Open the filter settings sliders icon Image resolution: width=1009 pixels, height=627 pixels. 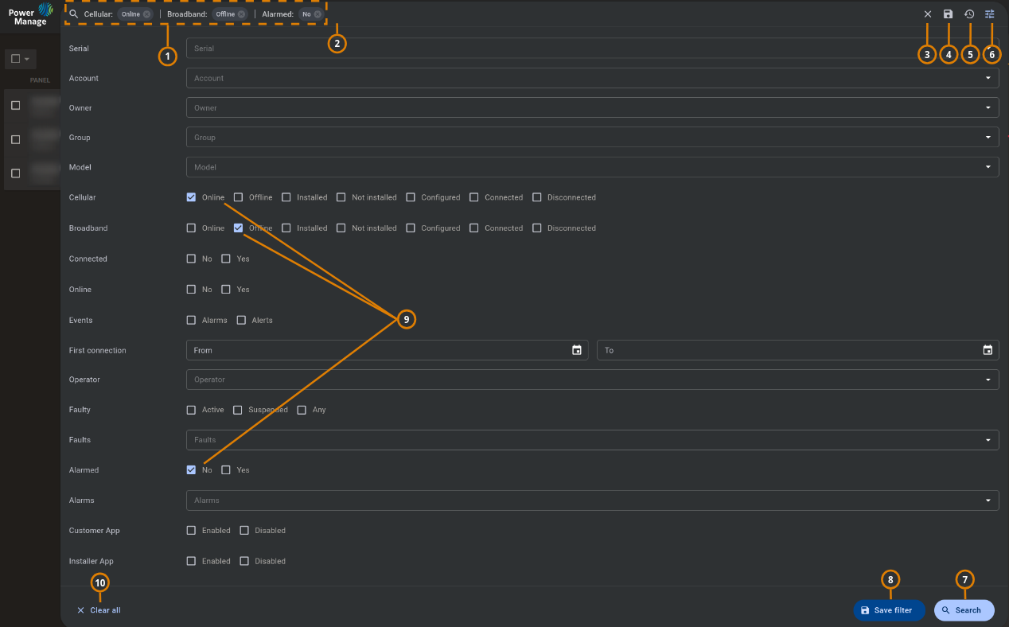[x=991, y=14]
